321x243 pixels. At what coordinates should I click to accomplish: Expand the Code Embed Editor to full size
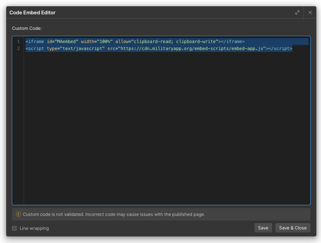coord(297,12)
